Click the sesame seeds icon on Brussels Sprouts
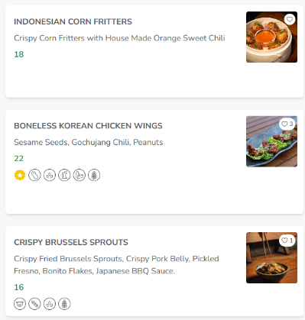 click(x=50, y=304)
